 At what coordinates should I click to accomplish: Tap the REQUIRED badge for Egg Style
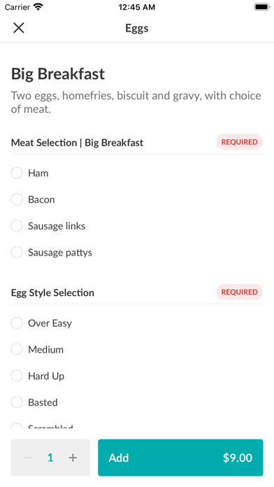[239, 292]
